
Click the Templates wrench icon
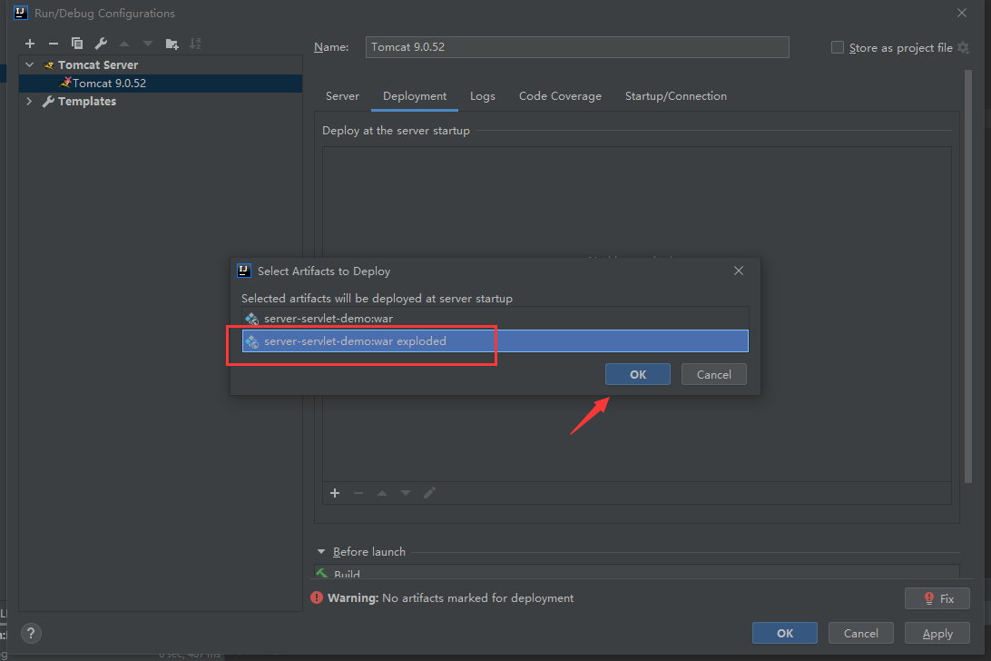48,101
